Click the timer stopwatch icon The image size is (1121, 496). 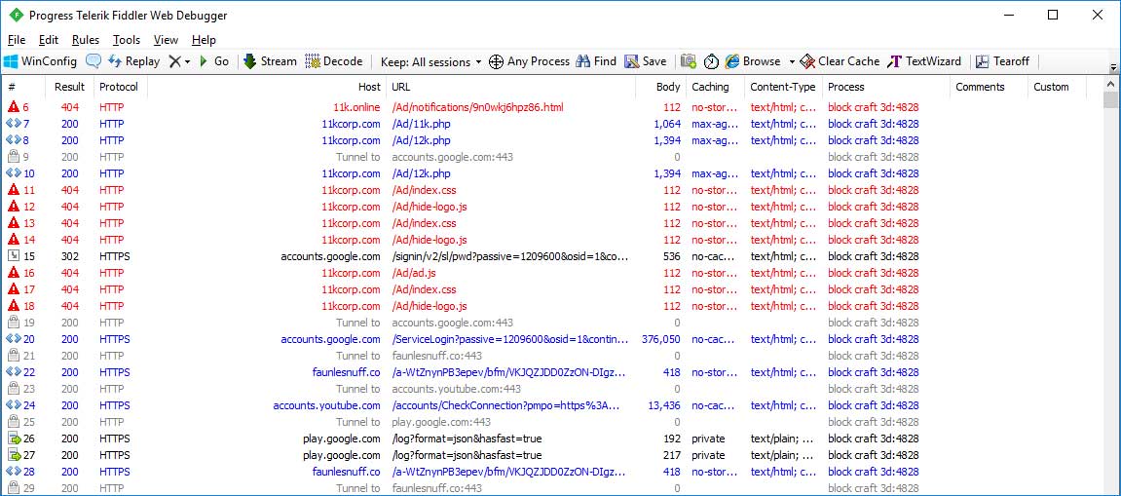[711, 61]
